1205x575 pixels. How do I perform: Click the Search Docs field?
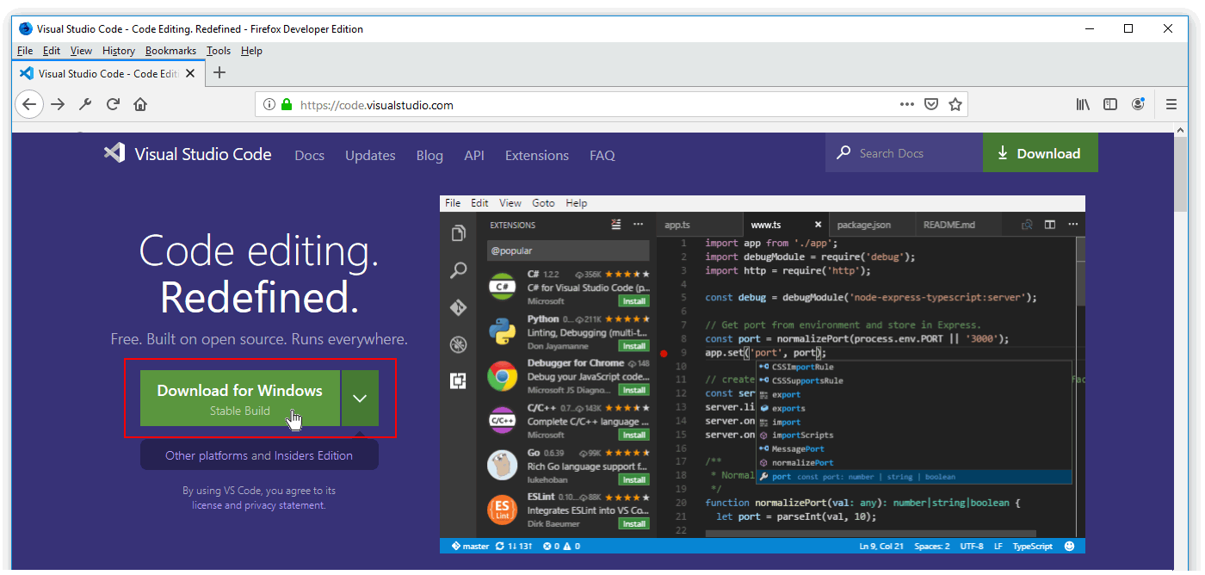click(x=912, y=153)
